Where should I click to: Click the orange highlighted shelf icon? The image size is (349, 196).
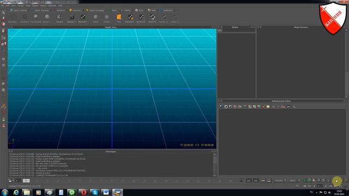pyautogui.click(x=119, y=17)
